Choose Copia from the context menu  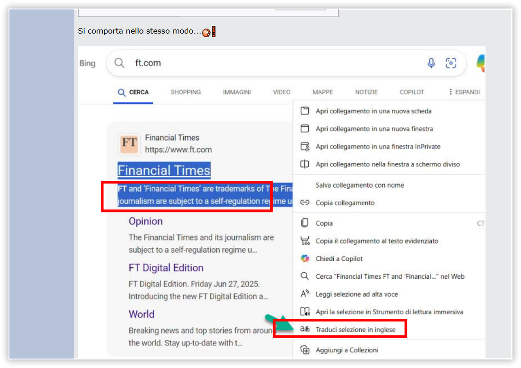(x=389, y=223)
